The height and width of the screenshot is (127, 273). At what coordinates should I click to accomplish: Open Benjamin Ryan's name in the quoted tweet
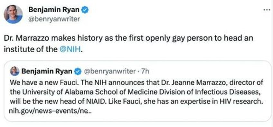point(47,71)
